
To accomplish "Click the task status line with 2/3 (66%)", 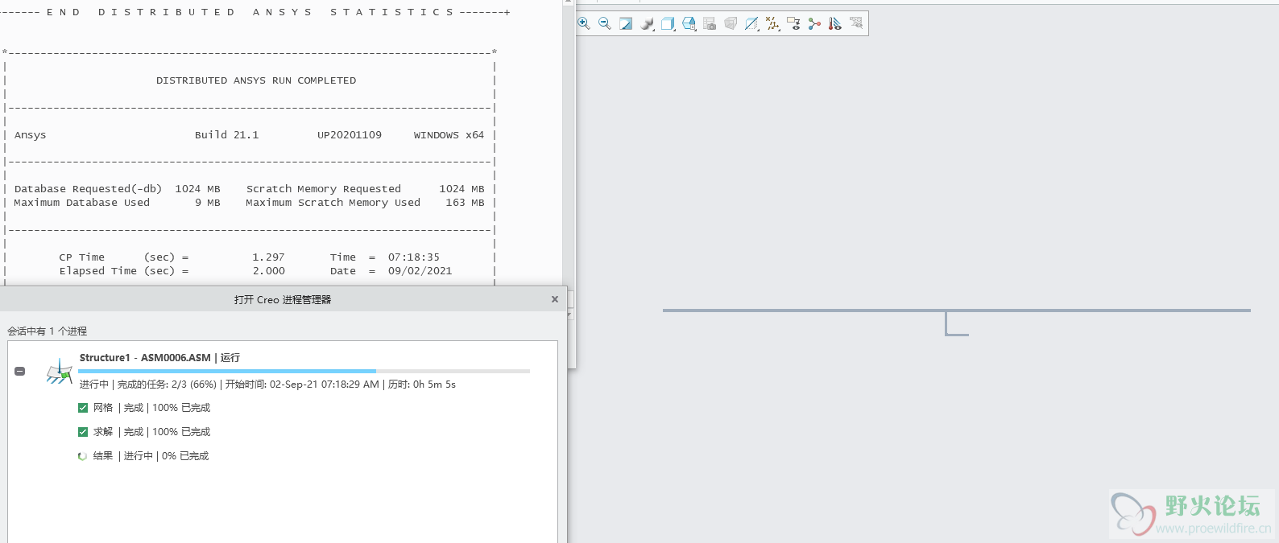I will [267, 385].
